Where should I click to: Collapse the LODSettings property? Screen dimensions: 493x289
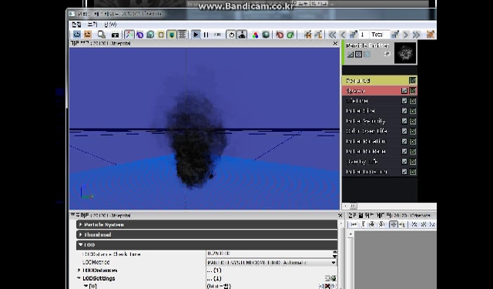coord(79,278)
